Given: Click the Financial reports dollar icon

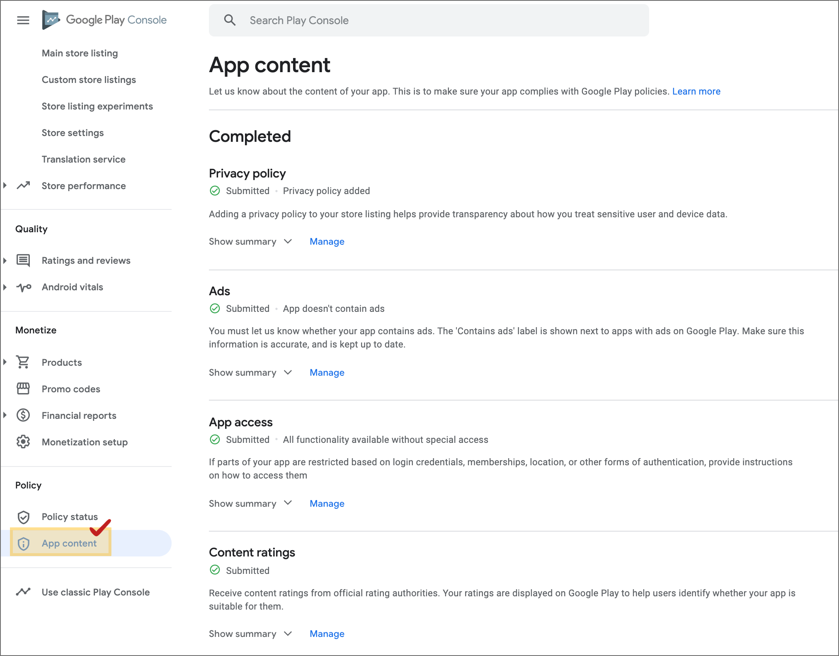Looking at the screenshot, I should (x=23, y=415).
